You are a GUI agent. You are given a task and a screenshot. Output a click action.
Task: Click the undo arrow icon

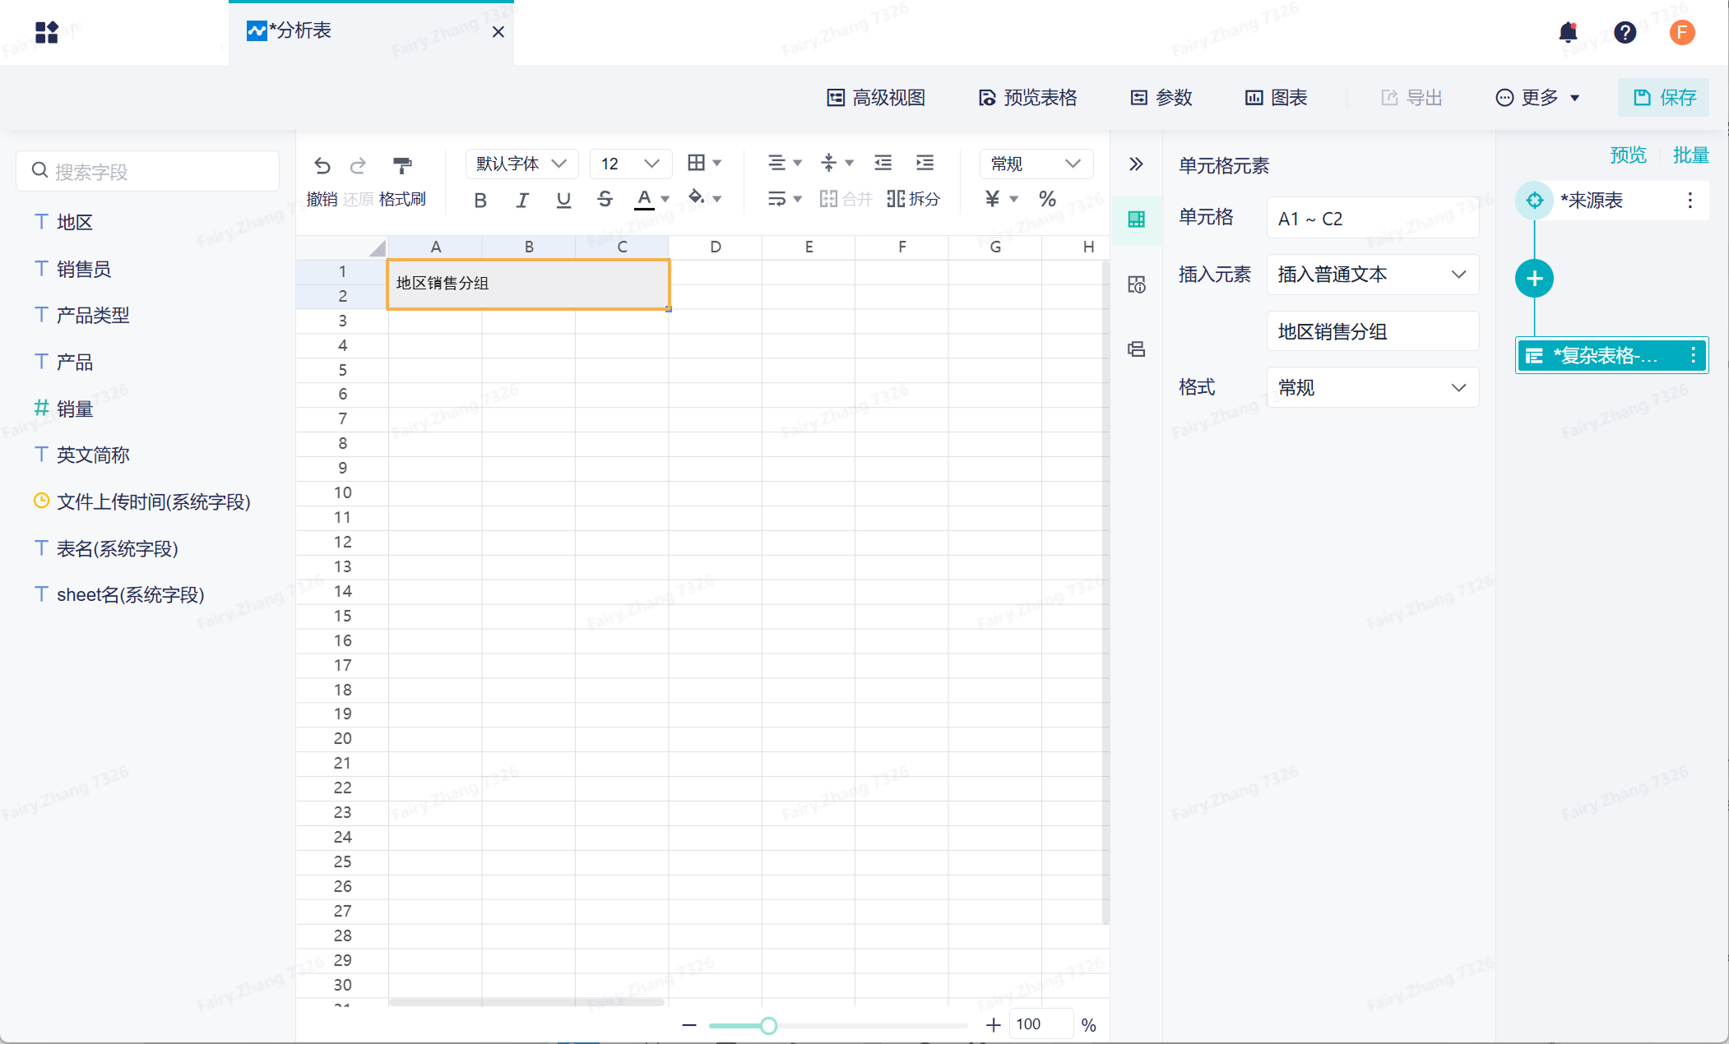(322, 165)
